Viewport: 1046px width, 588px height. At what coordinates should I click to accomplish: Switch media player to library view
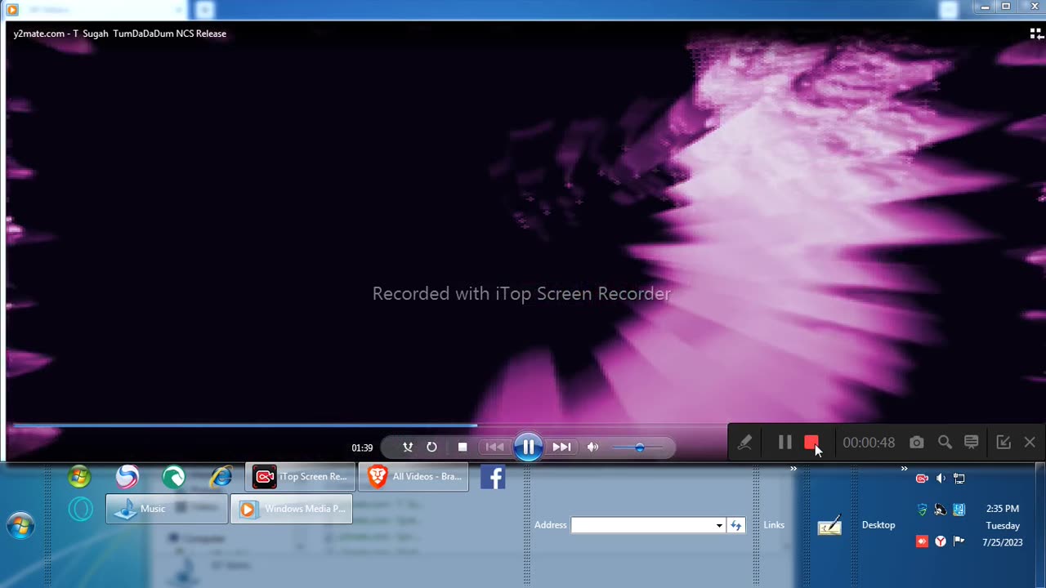pyautogui.click(x=1035, y=33)
